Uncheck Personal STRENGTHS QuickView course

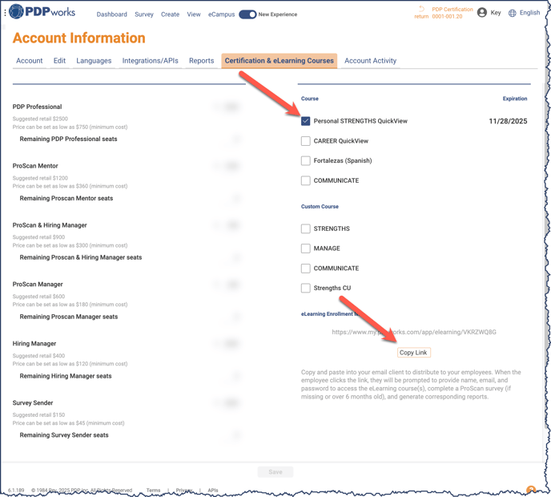pos(306,121)
